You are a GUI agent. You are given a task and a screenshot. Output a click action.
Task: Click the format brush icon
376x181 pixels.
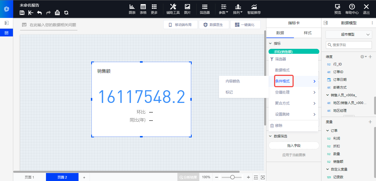pos(57,12)
